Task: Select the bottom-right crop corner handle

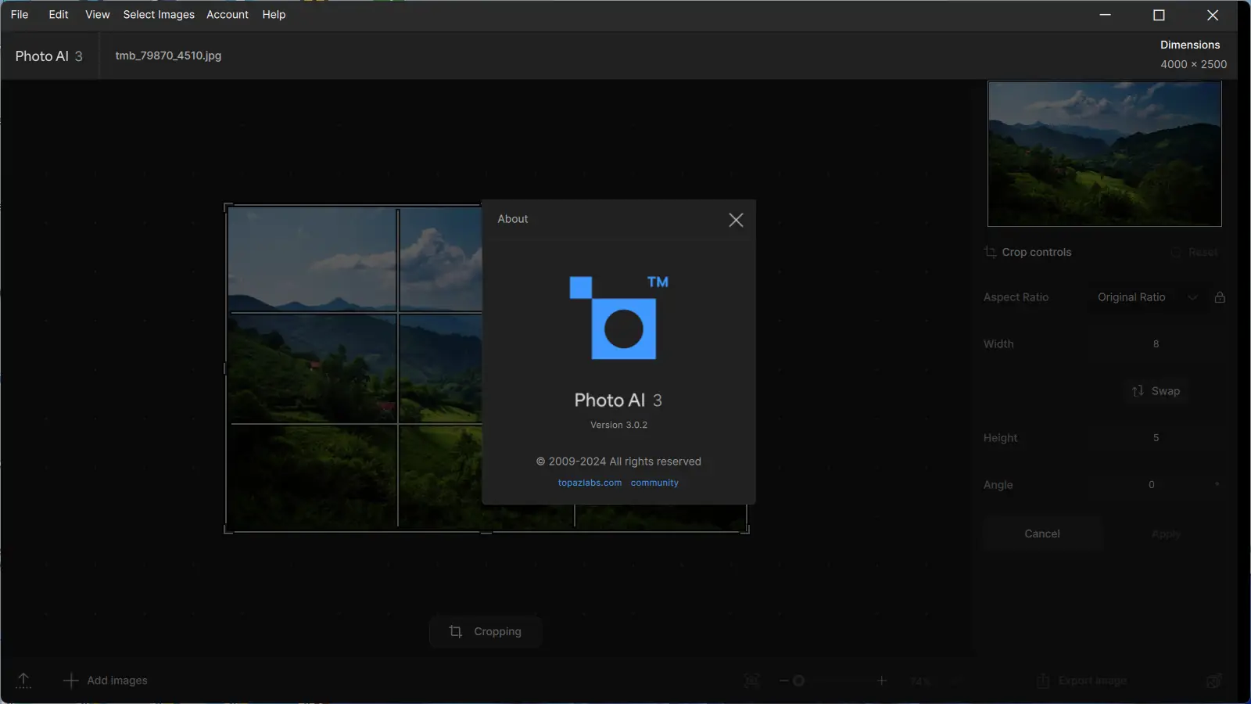Action: [746, 530]
